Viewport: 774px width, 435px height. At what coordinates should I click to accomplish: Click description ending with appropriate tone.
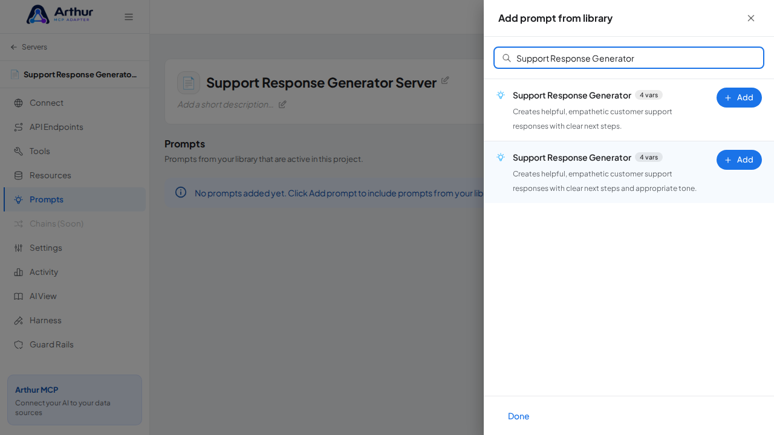(605, 181)
